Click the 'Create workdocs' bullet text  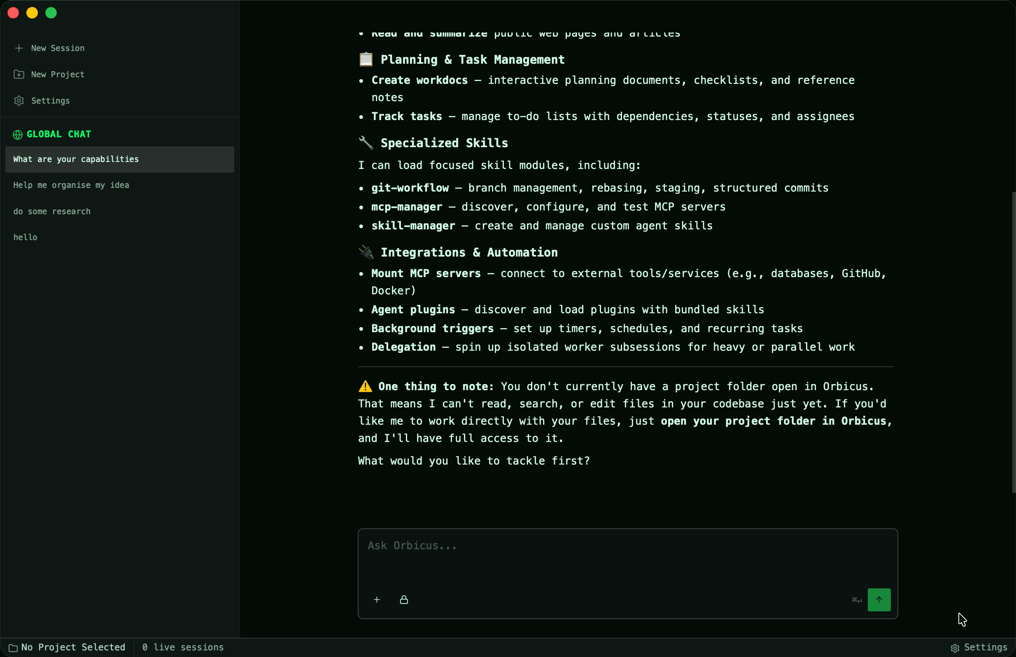tap(419, 80)
